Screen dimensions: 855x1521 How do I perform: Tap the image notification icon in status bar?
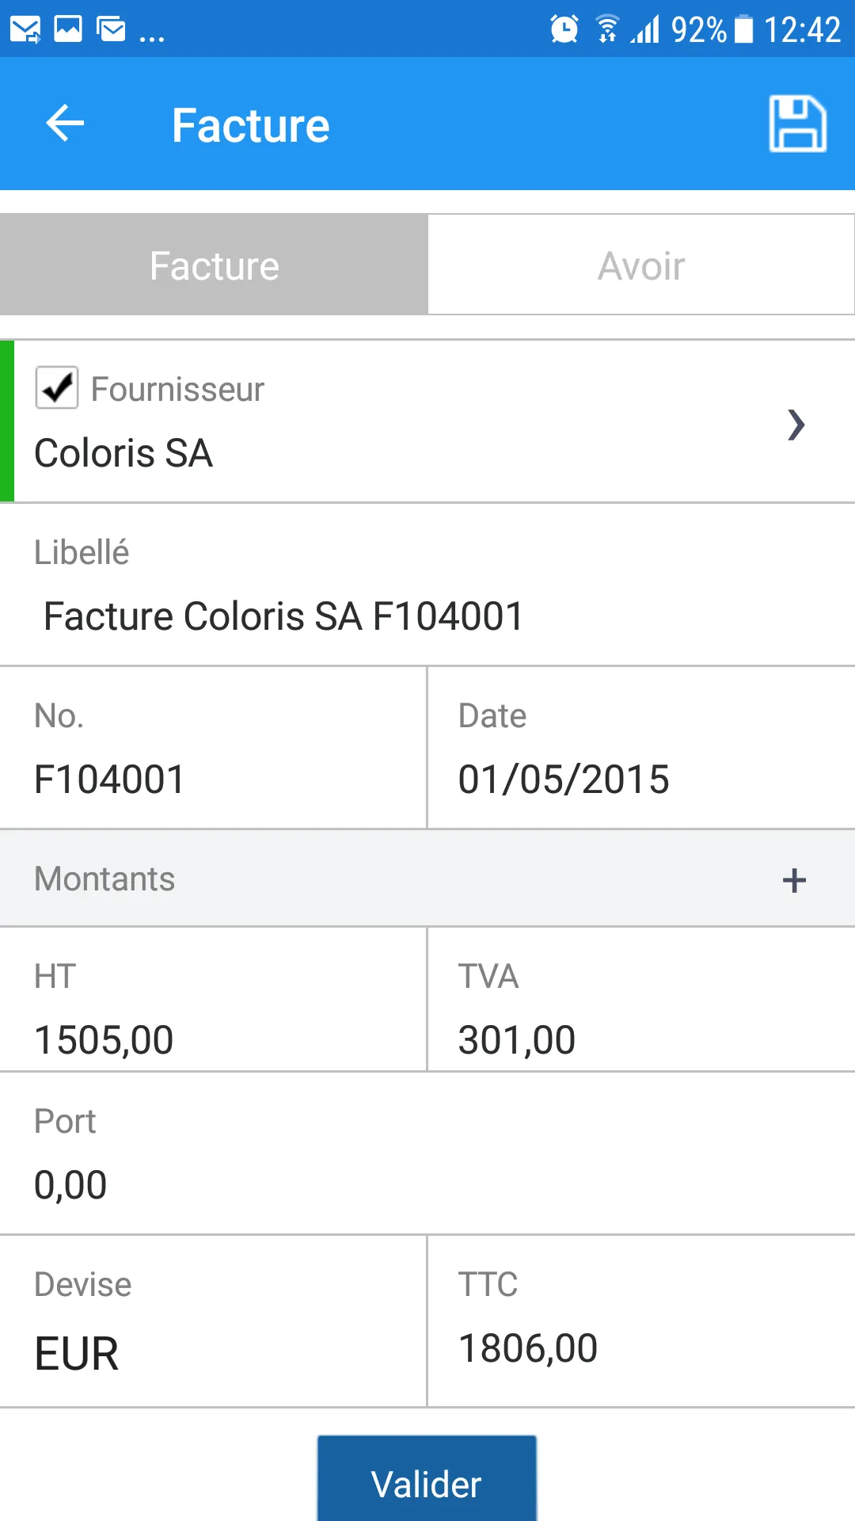68,30
